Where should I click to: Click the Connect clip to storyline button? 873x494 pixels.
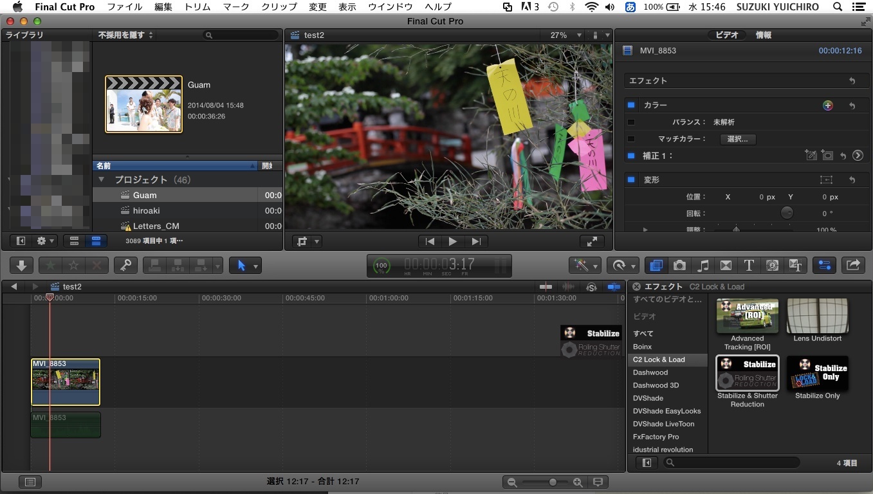(x=154, y=265)
